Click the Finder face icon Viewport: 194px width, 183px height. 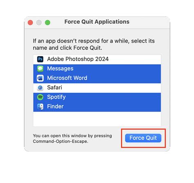pyautogui.click(x=40, y=106)
